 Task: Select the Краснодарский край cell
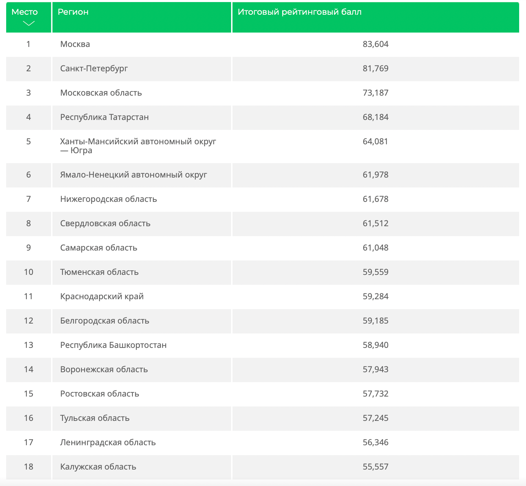coord(142,297)
